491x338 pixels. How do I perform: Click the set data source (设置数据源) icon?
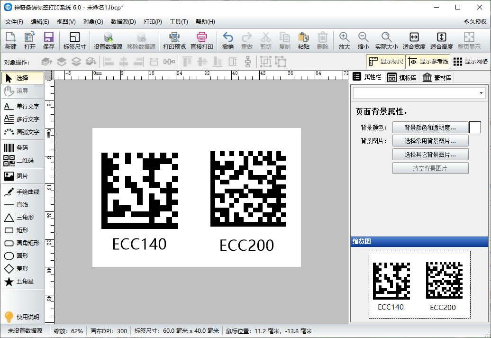[x=108, y=41]
